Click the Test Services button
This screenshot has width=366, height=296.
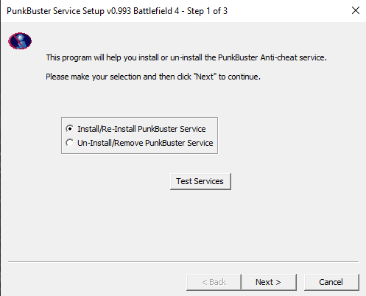point(200,181)
